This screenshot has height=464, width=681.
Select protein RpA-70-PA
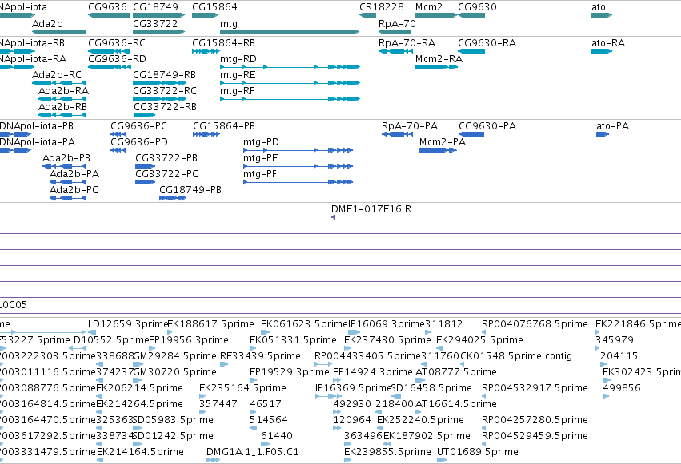tap(397, 134)
